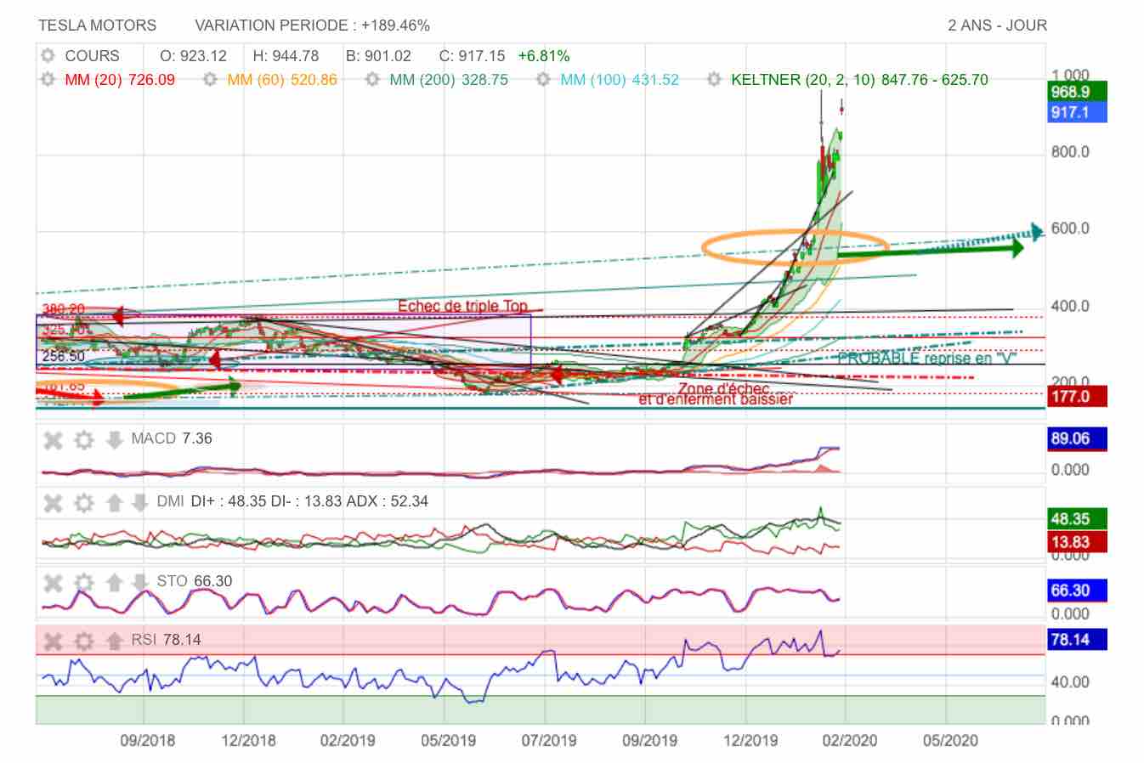Click the 'Zone d'échec' annotation text
The width and height of the screenshot is (1144, 763).
click(x=723, y=388)
